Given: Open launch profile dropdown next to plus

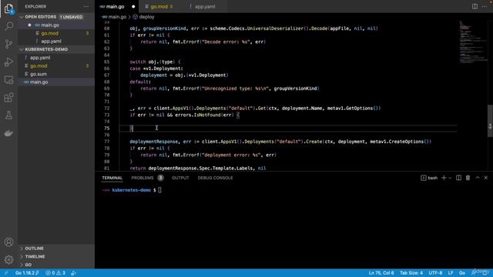Looking at the screenshot, I should (450, 178).
